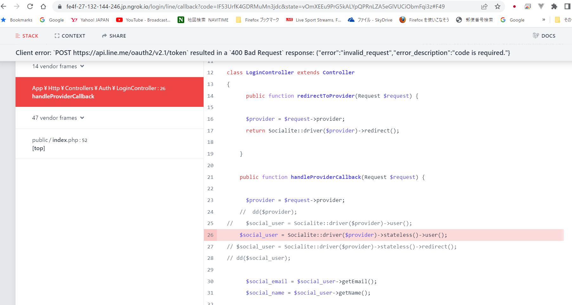Screen dimensions: 572x305
Task: Show hidden bookmarks with the double chevron
Action: click(x=544, y=20)
